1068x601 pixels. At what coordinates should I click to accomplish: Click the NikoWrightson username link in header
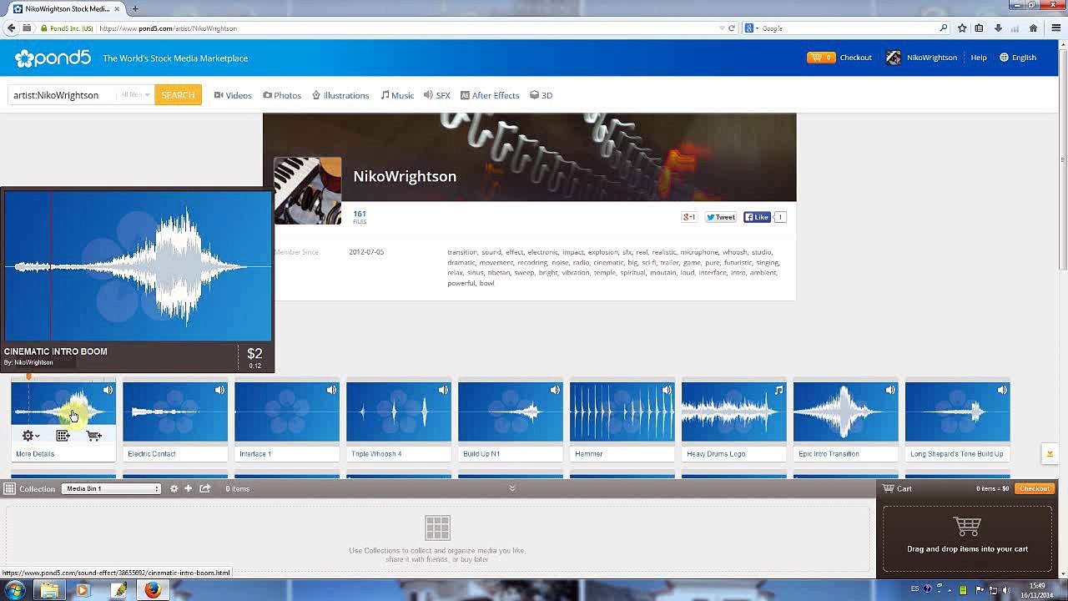[932, 58]
